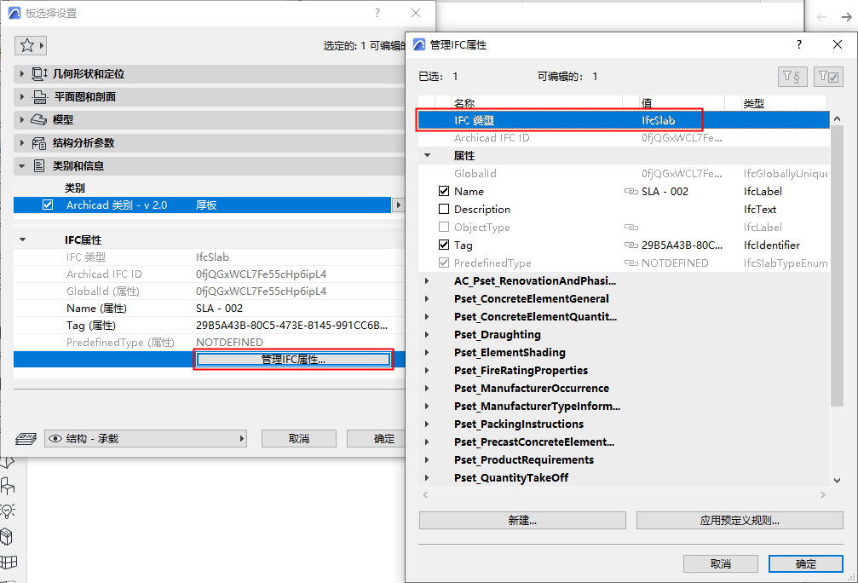Screen dimensions: 858x583
Task: Click the slab layer icon at bottom left
Action: click(26, 438)
